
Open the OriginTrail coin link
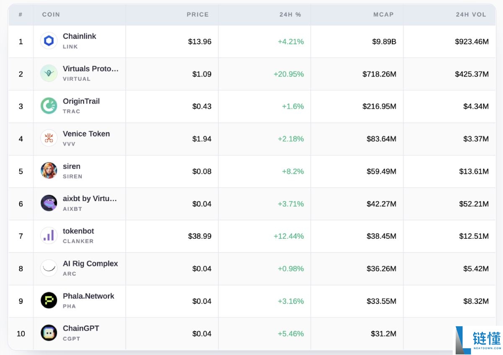(81, 101)
